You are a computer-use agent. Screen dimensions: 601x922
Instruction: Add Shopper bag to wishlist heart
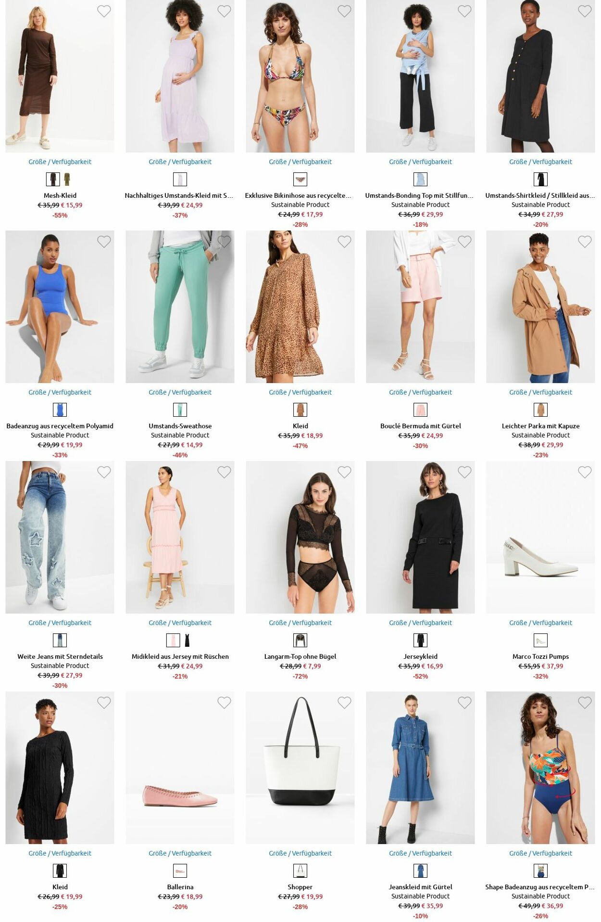(344, 703)
